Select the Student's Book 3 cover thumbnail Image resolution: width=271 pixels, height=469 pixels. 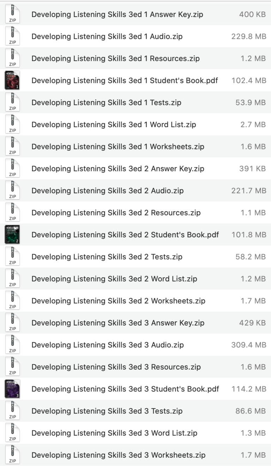pyautogui.click(x=13, y=389)
